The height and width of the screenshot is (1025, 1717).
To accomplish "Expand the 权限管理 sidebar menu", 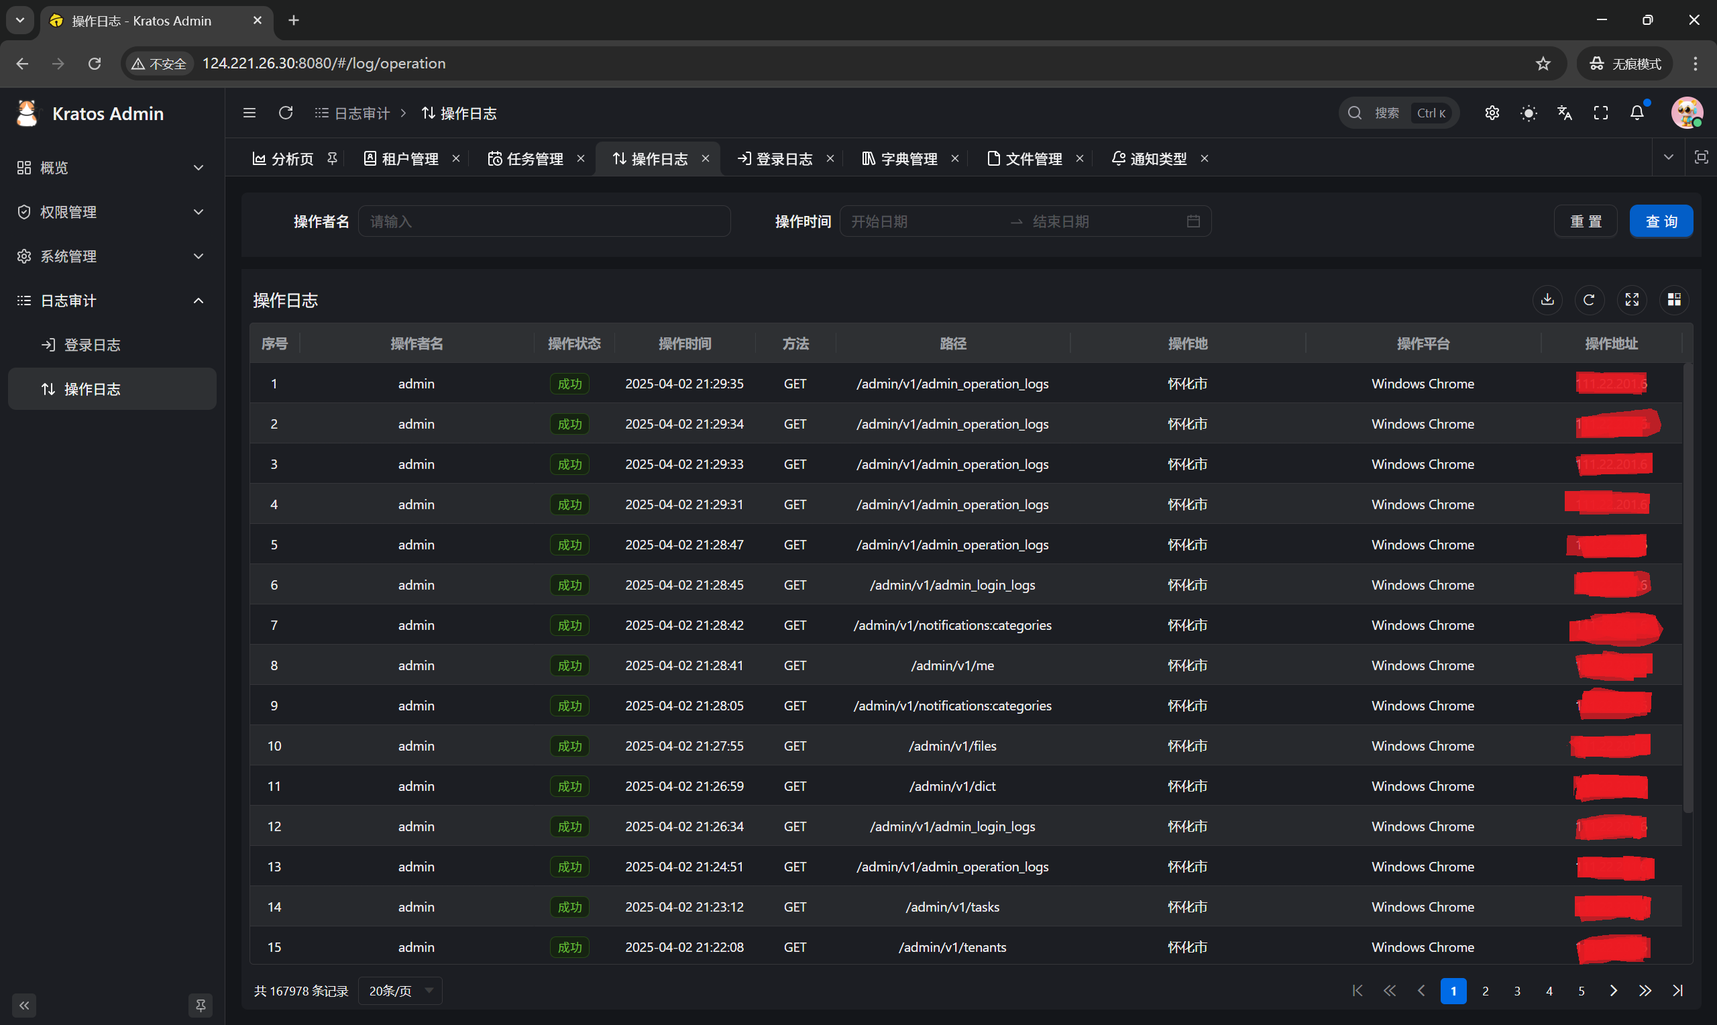I will 111,212.
